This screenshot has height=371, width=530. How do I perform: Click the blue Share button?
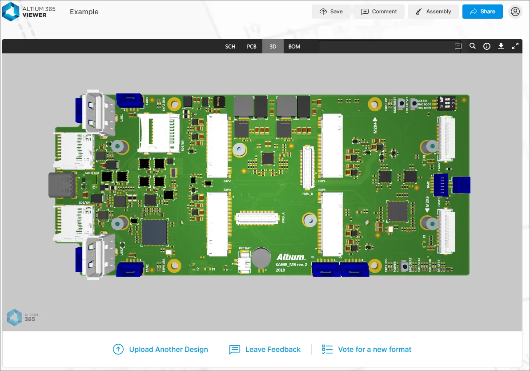click(482, 12)
